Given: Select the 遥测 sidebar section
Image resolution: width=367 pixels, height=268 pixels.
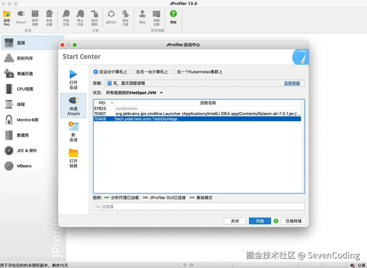Looking at the screenshot, I should 32,43.
